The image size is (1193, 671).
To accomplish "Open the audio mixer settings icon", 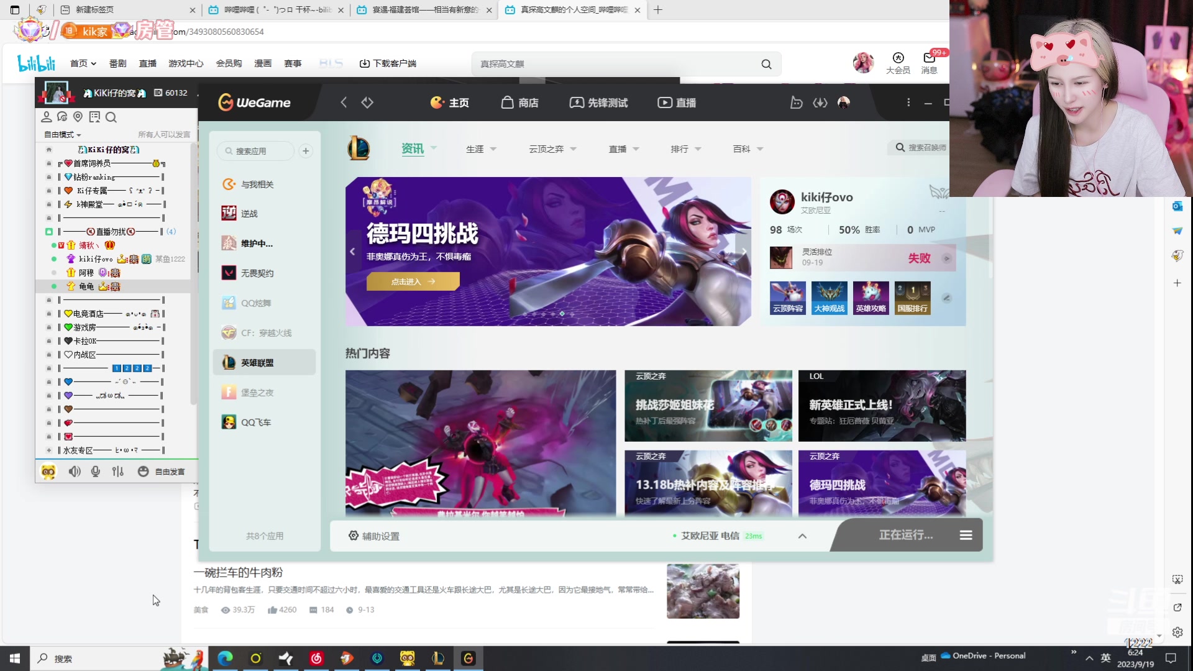I will pyautogui.click(x=118, y=472).
